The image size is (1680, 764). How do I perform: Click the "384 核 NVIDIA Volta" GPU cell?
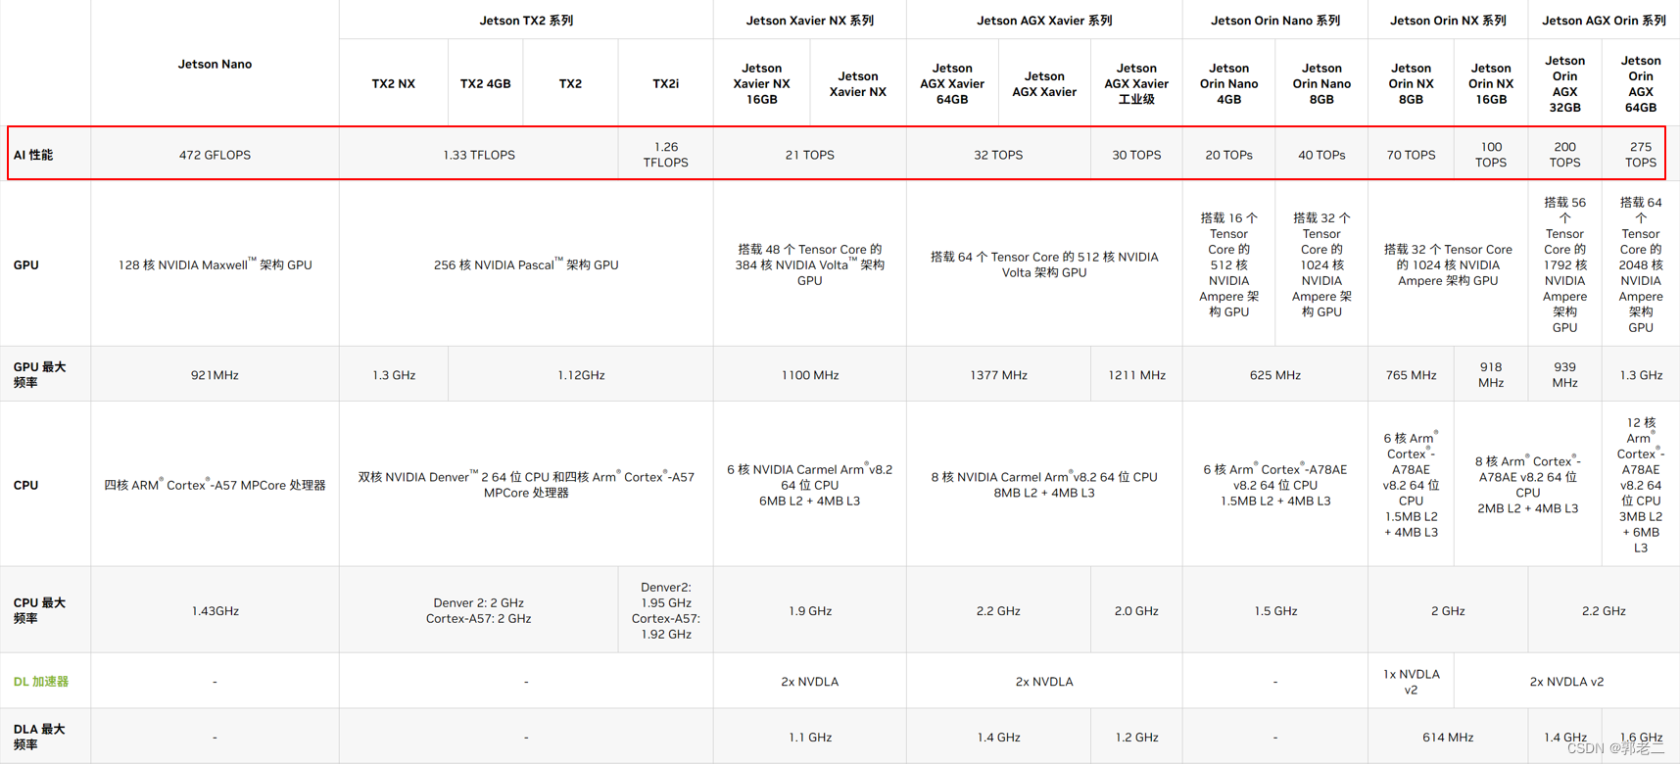810,264
